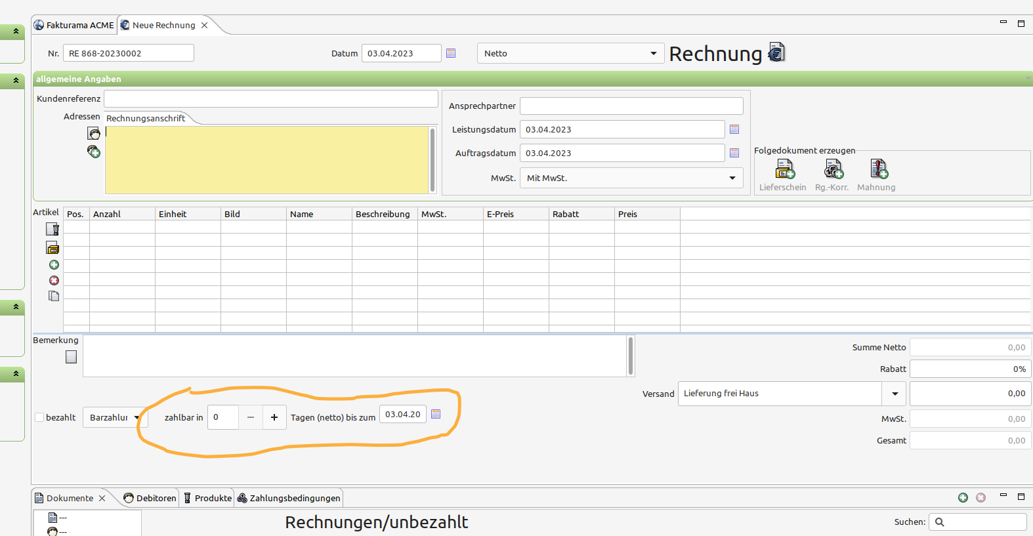This screenshot has width=1033, height=536.
Task: Open the Netto dropdown
Action: point(570,53)
